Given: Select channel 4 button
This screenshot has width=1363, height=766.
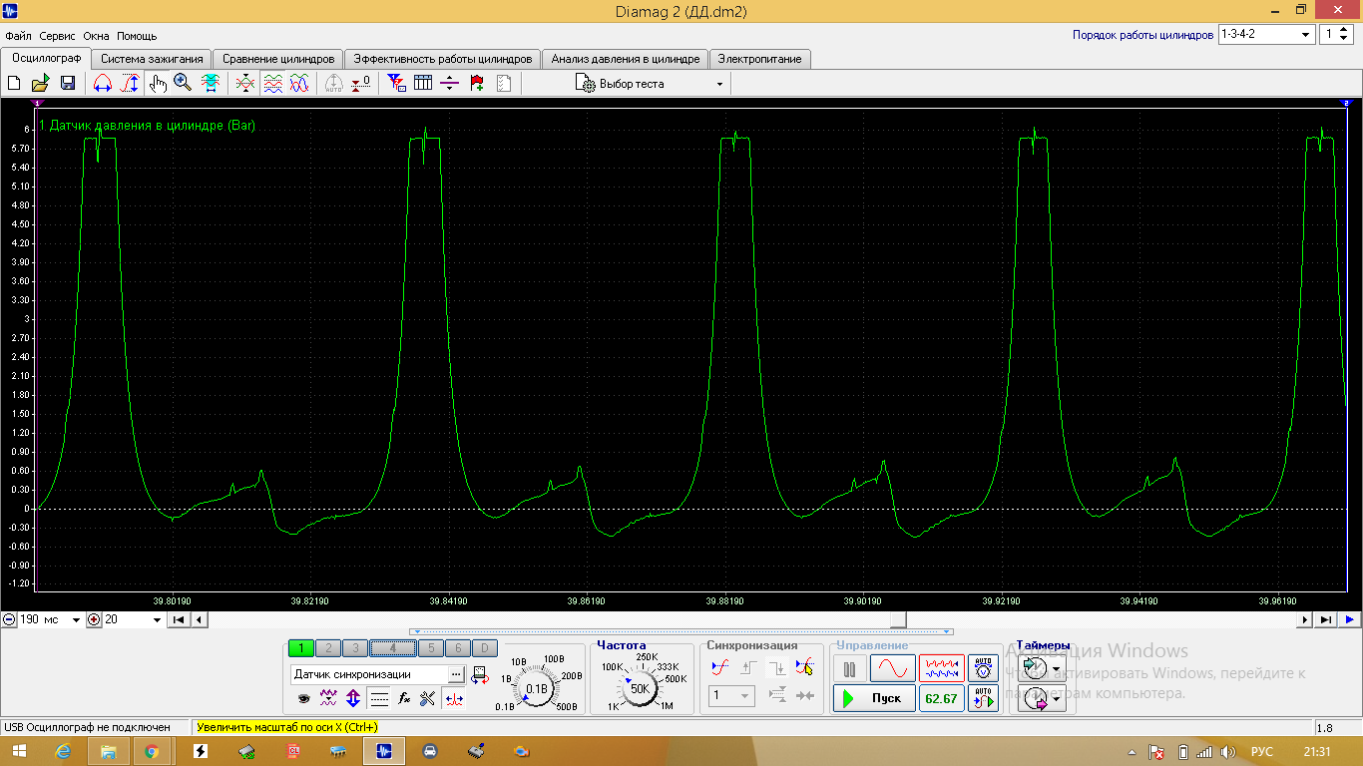Looking at the screenshot, I should pos(393,648).
